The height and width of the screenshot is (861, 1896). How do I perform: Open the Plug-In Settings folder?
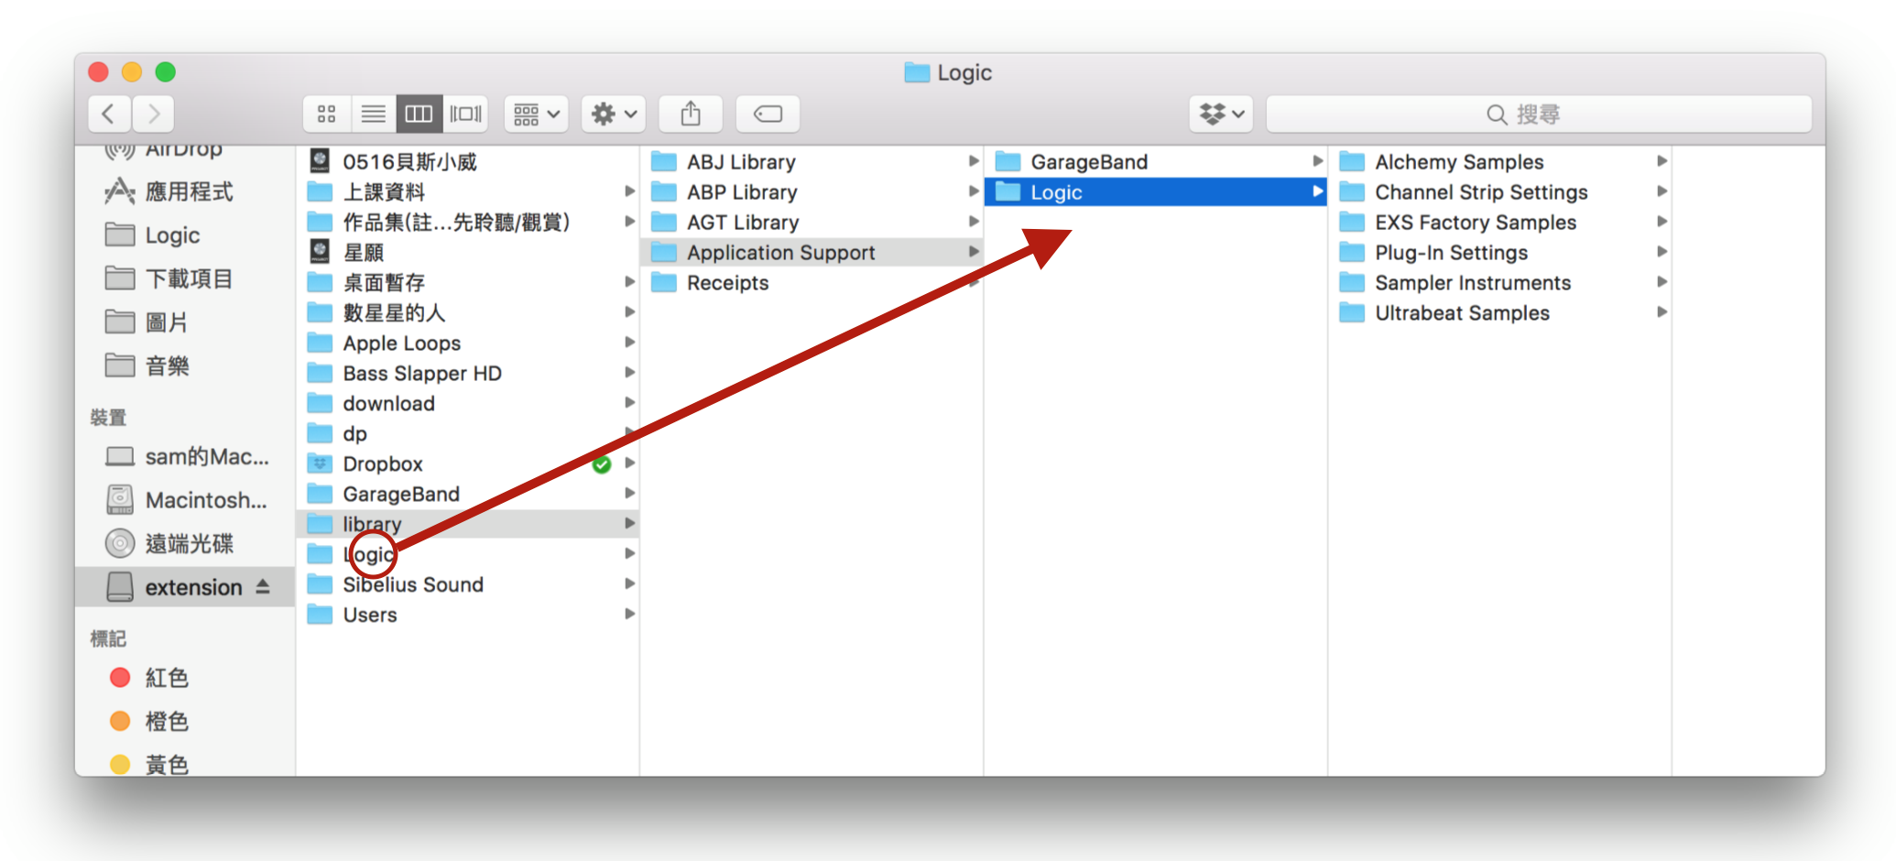[x=1451, y=252]
